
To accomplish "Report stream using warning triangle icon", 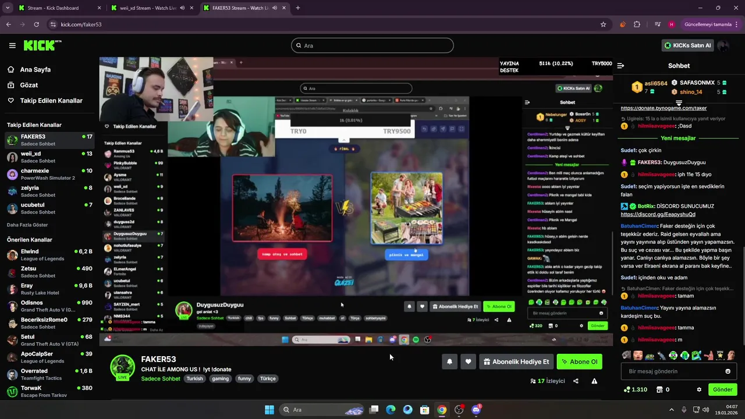I will 594,381.
